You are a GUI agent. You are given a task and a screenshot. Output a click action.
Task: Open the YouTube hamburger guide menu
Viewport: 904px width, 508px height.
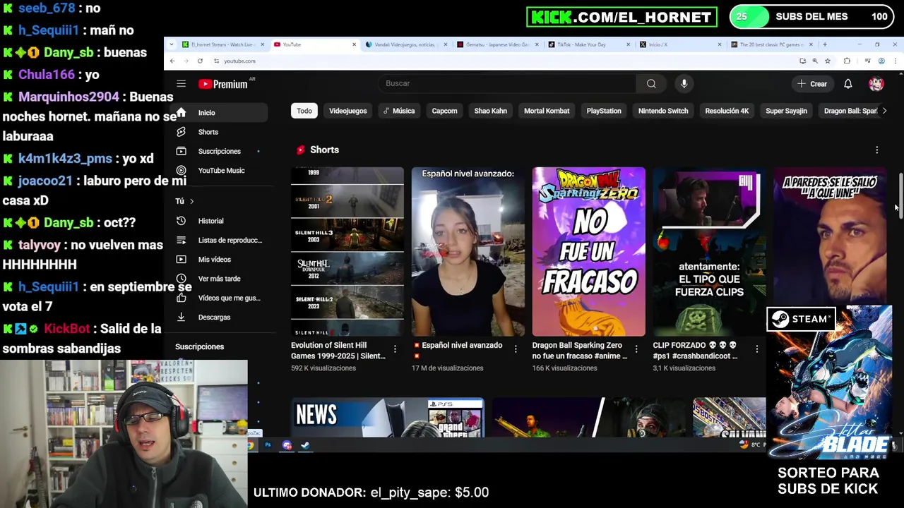pos(181,84)
